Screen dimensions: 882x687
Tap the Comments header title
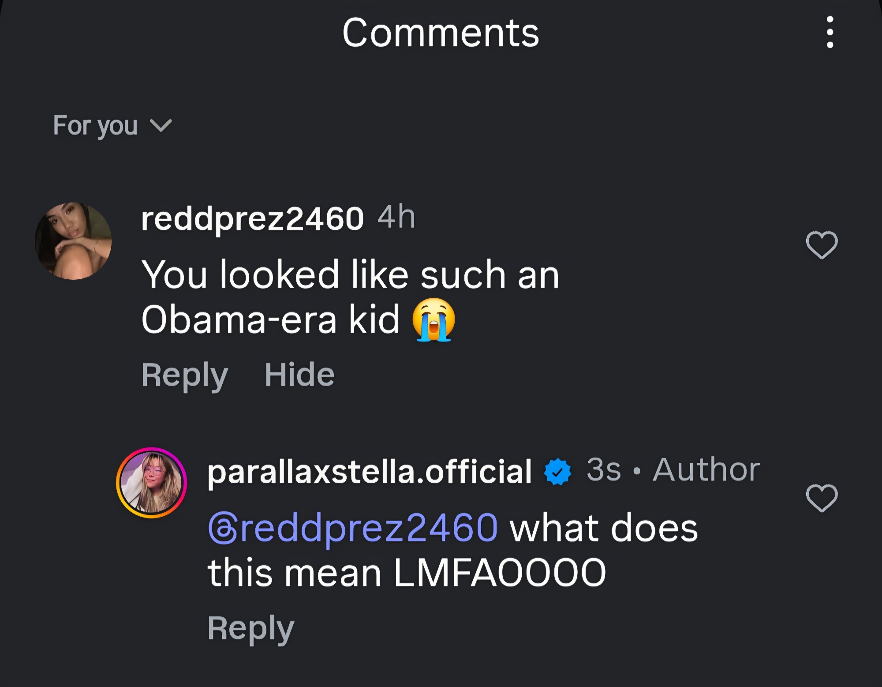[441, 33]
